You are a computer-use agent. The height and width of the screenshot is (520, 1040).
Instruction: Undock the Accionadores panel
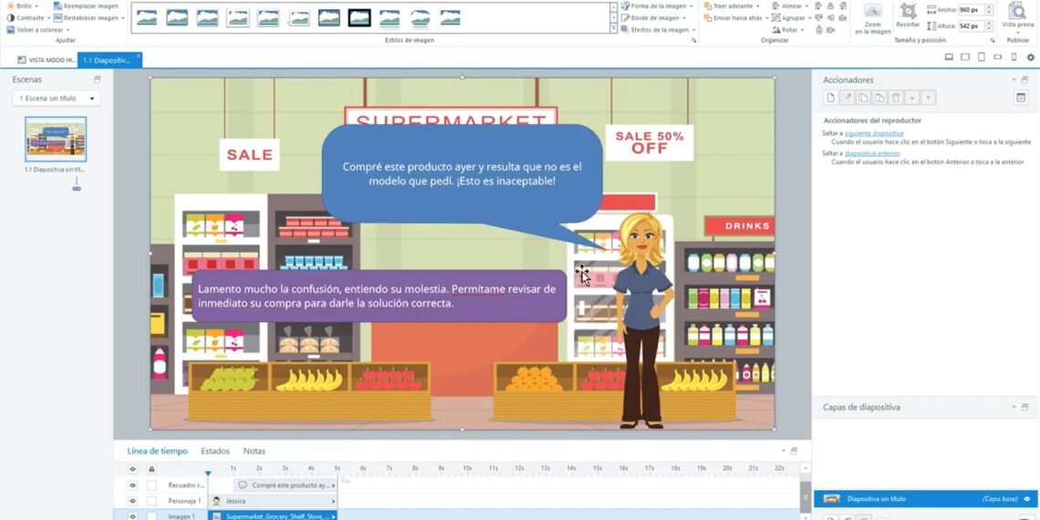pyautogui.click(x=1024, y=79)
